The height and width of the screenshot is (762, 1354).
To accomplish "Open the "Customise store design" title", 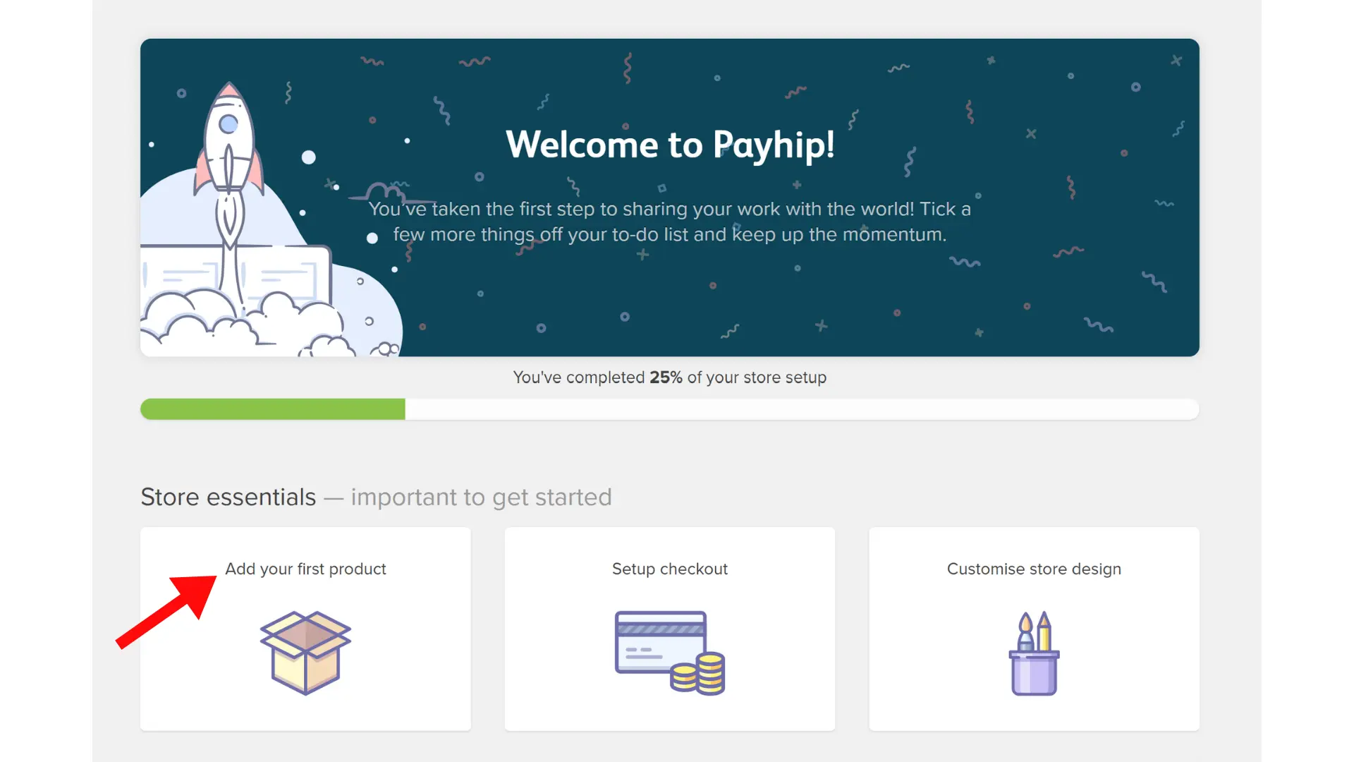I will (x=1034, y=569).
